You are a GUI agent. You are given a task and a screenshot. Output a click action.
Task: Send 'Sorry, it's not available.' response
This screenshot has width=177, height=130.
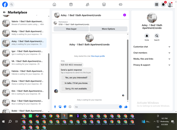tap(76, 89)
